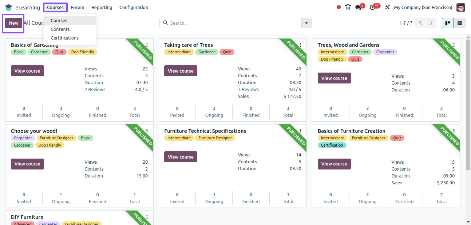
Task: Open Finished attendees of Furniture Technical Specifications
Action: tap(251, 198)
